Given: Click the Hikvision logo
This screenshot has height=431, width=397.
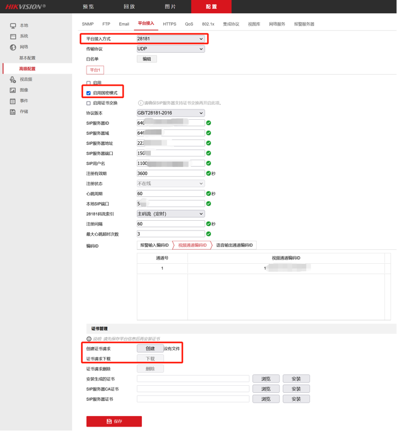Looking at the screenshot, I should 26,7.
